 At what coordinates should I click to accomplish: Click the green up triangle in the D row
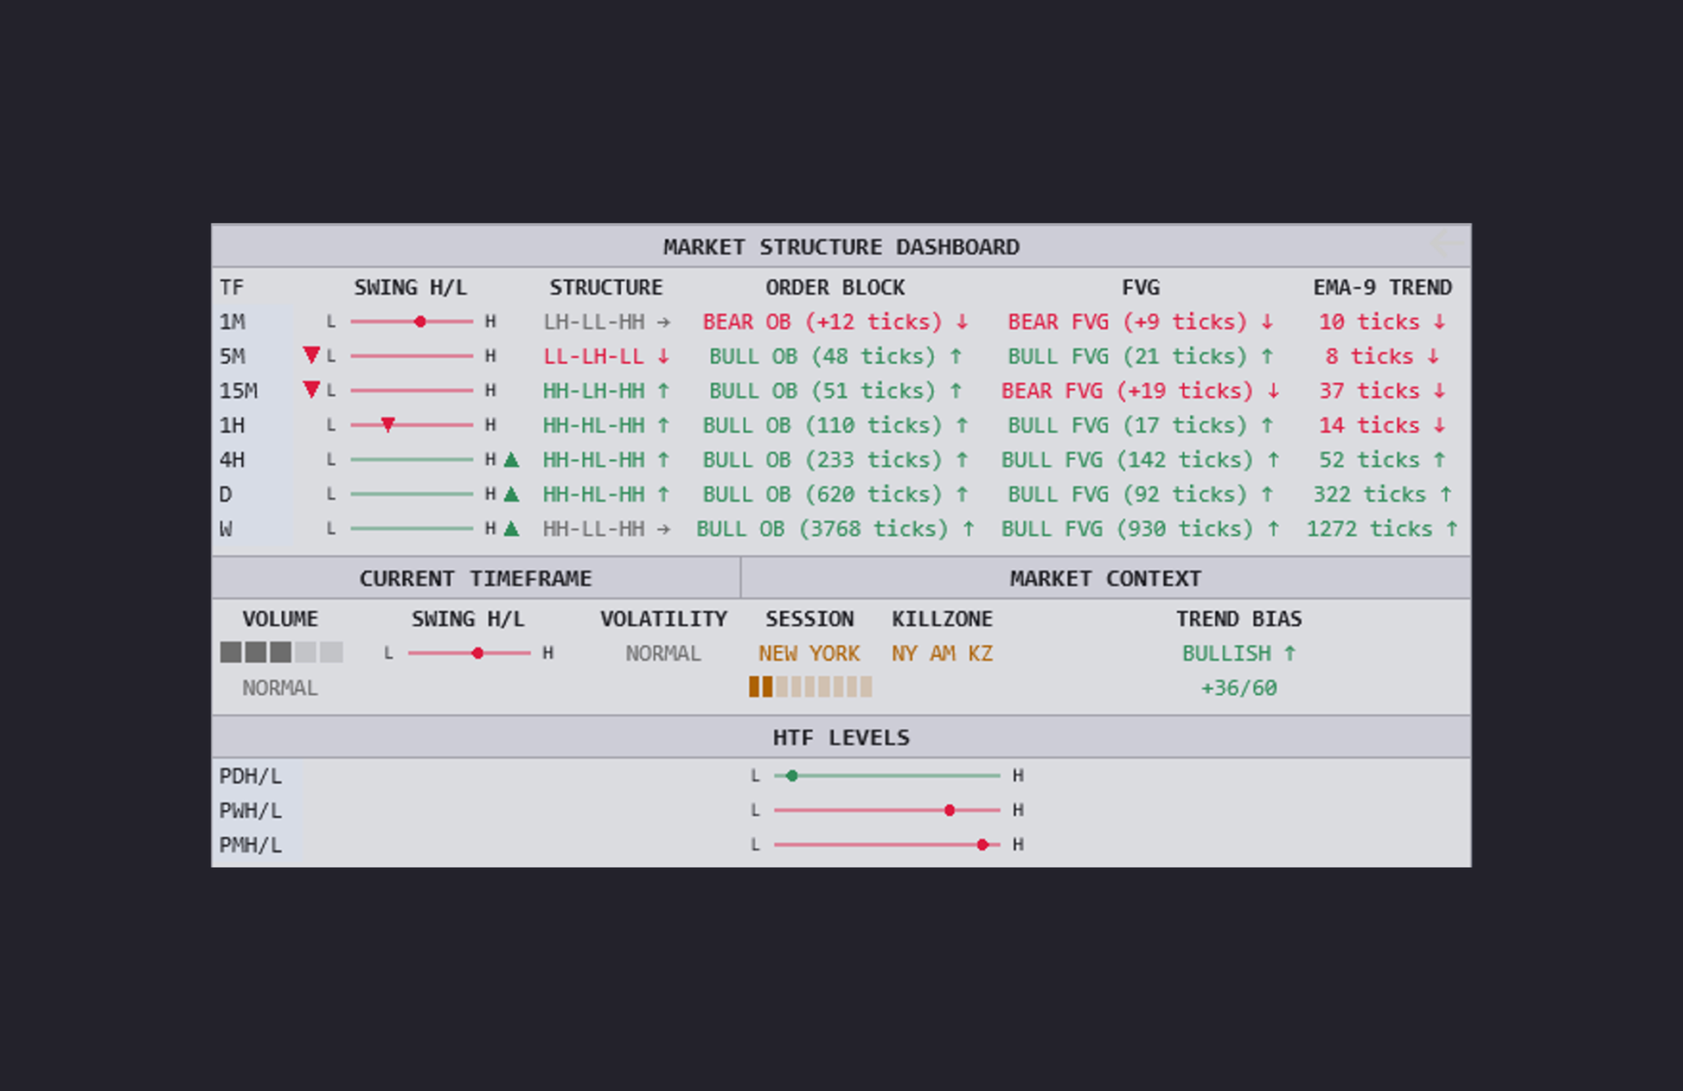[511, 494]
